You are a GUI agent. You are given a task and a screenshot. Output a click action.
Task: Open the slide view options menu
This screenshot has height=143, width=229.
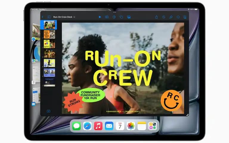tap(49, 17)
